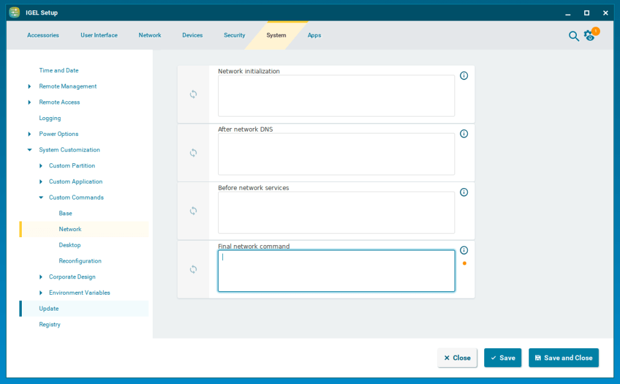Viewport: 620px width, 384px height.
Task: Click into the Network initialization text field
Action: pos(336,96)
